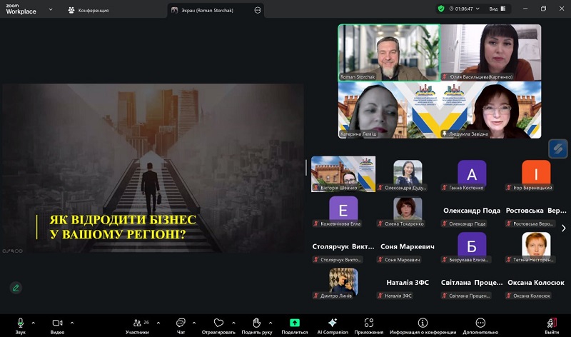
Task: Go to next page of participant thumbnails
Action: pyautogui.click(x=564, y=228)
